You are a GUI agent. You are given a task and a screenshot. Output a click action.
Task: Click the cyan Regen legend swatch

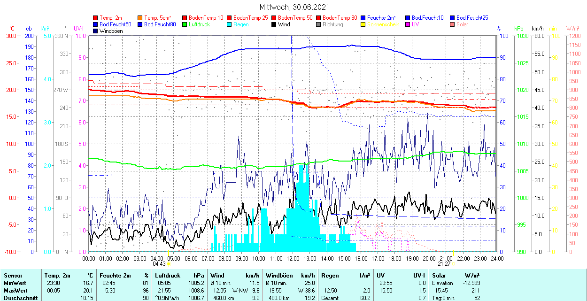(230, 24)
